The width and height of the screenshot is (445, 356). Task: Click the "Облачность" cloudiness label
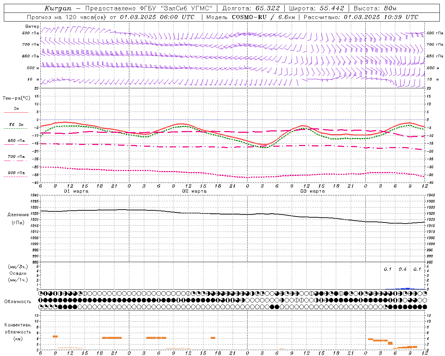[x=18, y=301]
